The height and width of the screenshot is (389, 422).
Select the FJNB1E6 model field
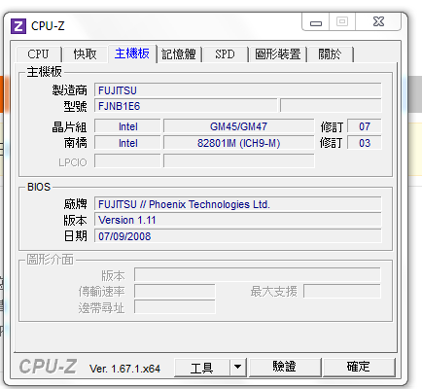click(186, 106)
